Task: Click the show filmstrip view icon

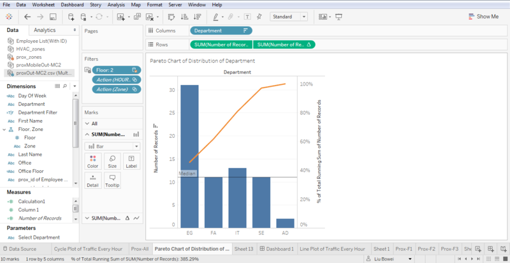Action: click(496, 259)
